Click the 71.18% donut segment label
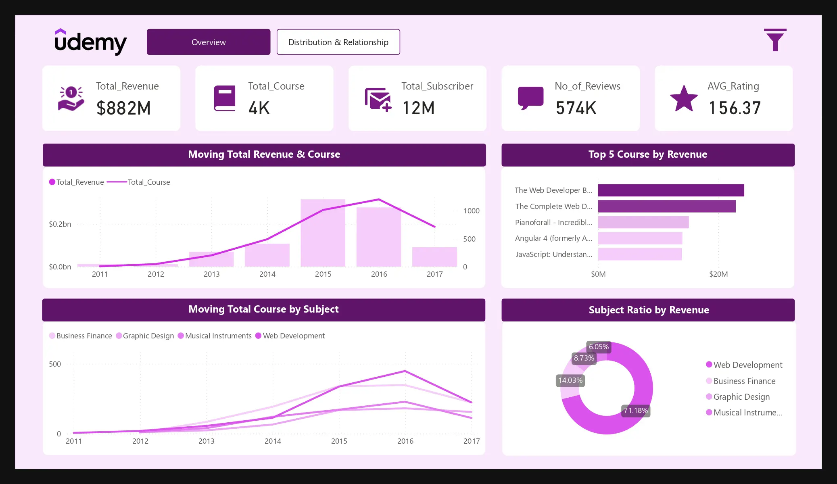837x484 pixels. pos(635,411)
